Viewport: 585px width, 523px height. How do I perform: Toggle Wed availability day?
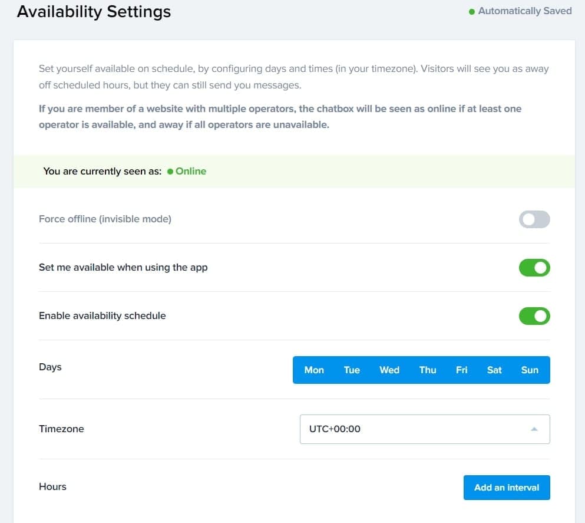[389, 370]
